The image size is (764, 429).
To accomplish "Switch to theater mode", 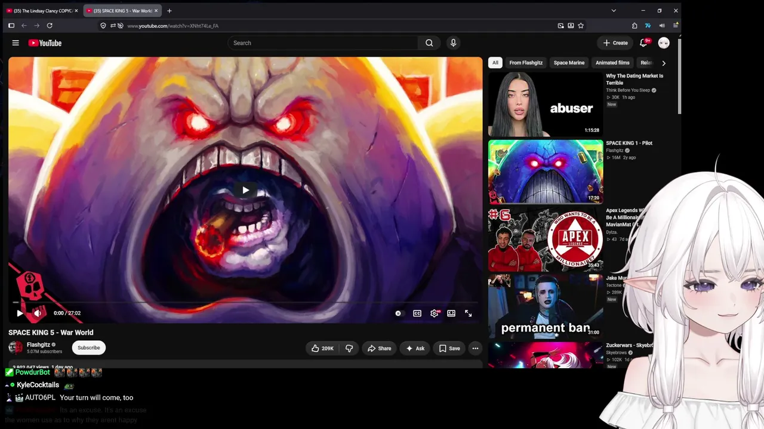I will pos(451,313).
